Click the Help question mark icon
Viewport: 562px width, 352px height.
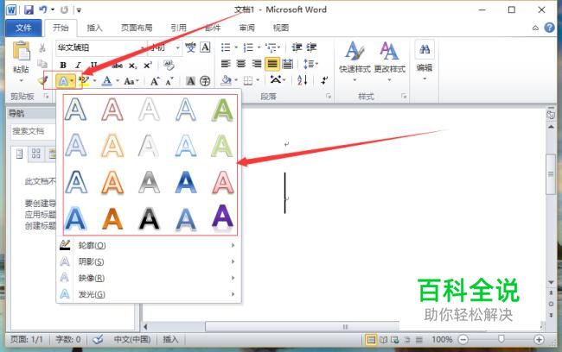(x=549, y=28)
